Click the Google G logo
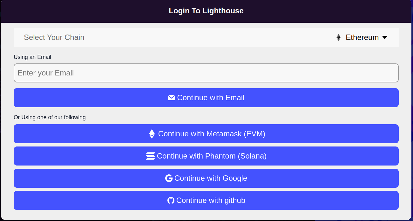The image size is (413, 221). point(169,178)
